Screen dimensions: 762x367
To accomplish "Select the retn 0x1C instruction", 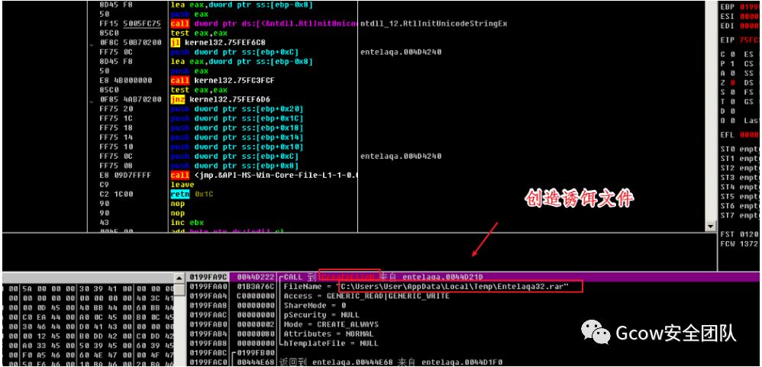I will point(192,194).
